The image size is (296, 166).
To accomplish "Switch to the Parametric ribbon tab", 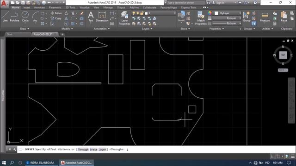I will tap(55, 7).
